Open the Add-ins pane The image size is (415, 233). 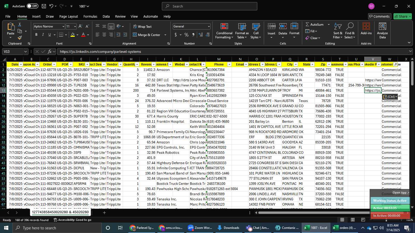pyautogui.click(x=366, y=29)
